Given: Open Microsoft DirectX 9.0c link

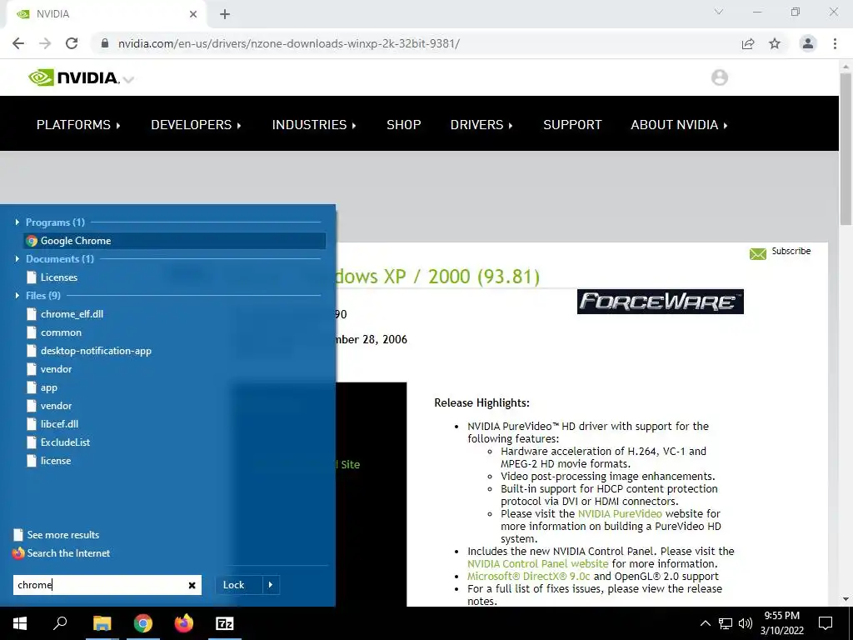Looking at the screenshot, I should pyautogui.click(x=529, y=577).
